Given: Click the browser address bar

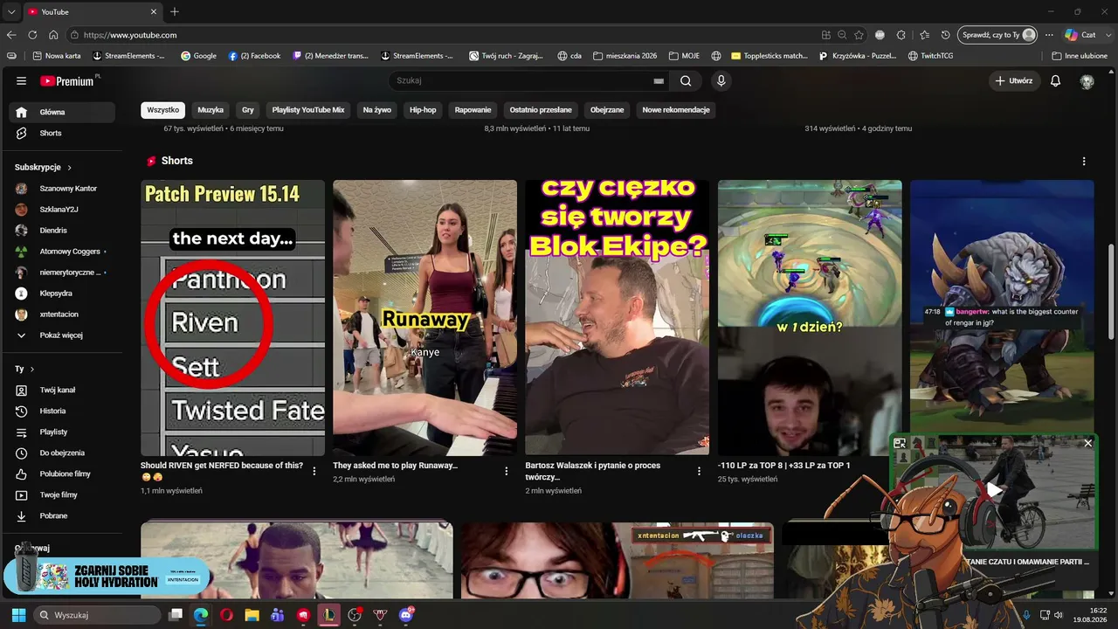Looking at the screenshot, I should point(445,35).
